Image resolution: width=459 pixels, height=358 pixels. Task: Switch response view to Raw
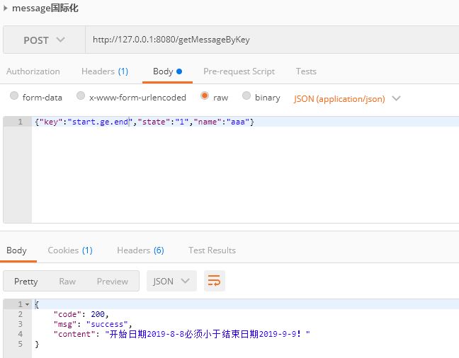click(67, 282)
